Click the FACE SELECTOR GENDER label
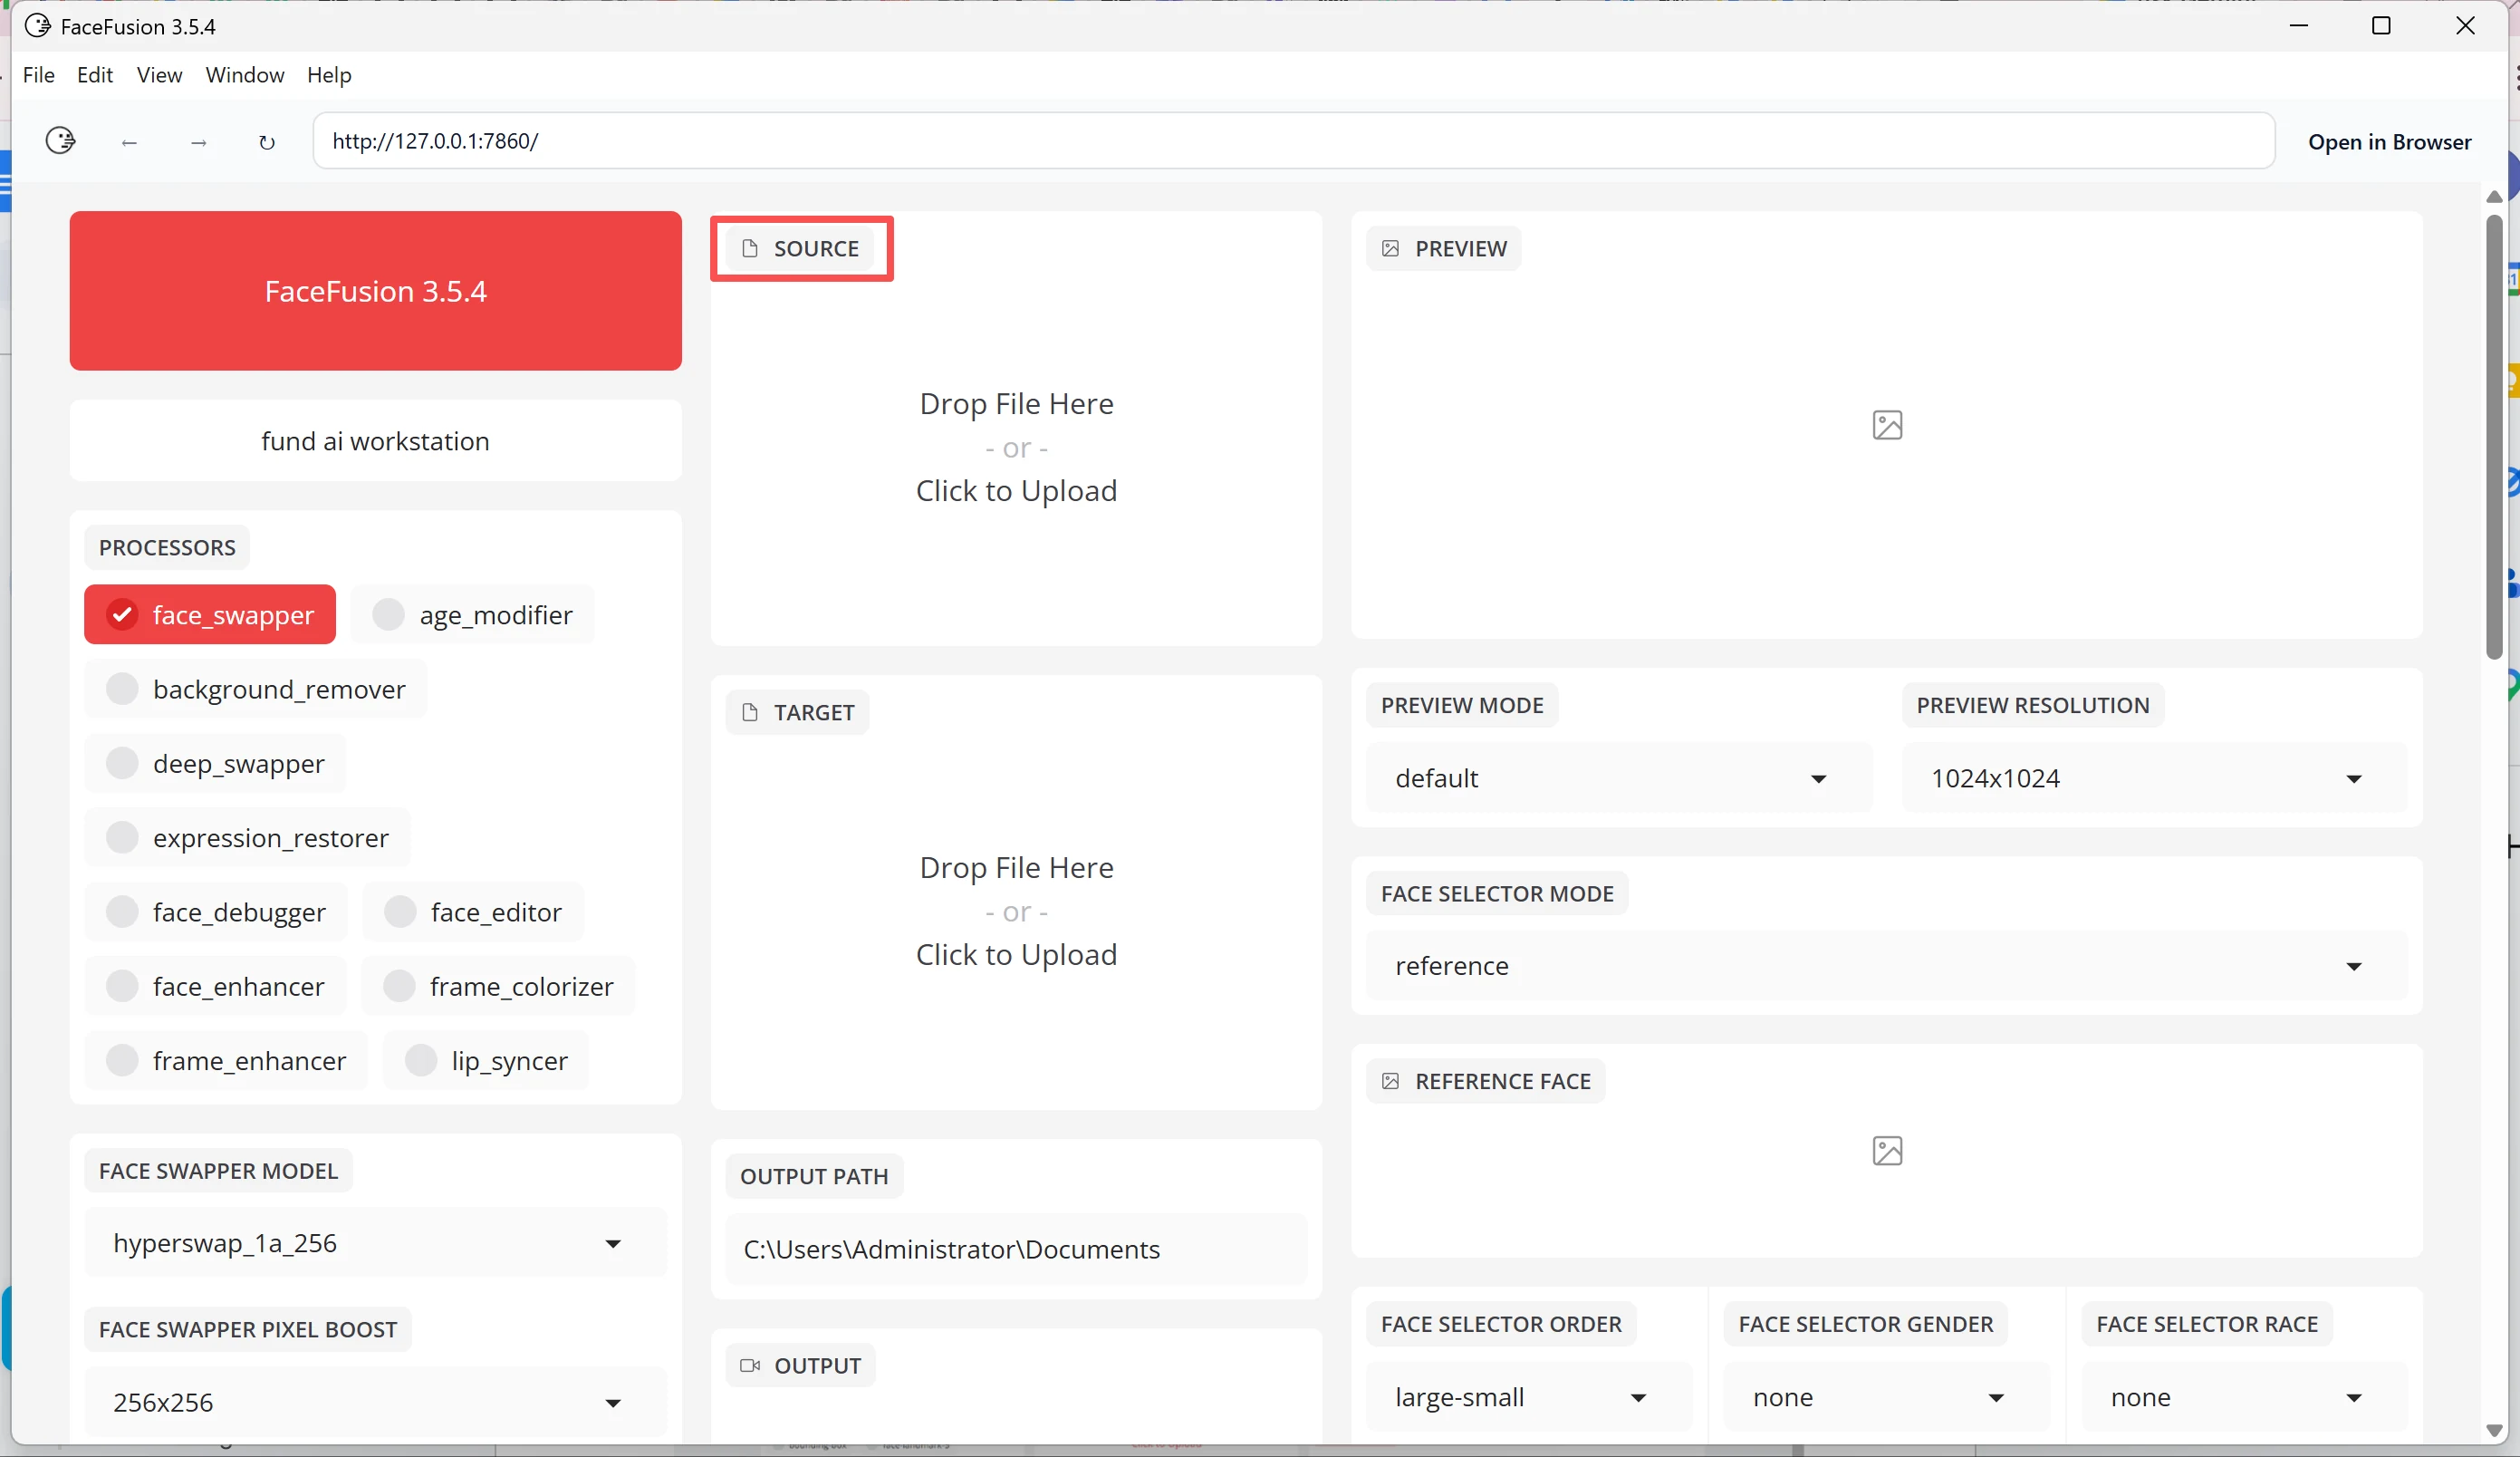 pyautogui.click(x=1865, y=1324)
